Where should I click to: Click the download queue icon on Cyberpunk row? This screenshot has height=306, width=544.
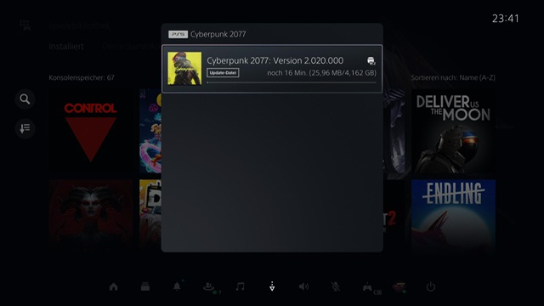click(x=371, y=60)
